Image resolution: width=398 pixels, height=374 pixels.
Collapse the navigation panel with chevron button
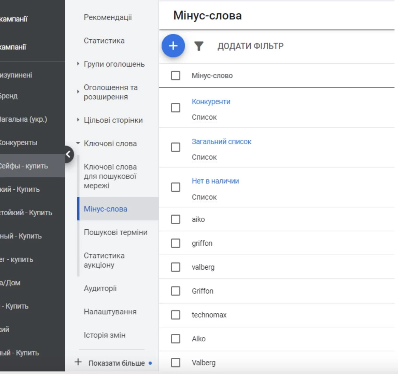point(69,154)
